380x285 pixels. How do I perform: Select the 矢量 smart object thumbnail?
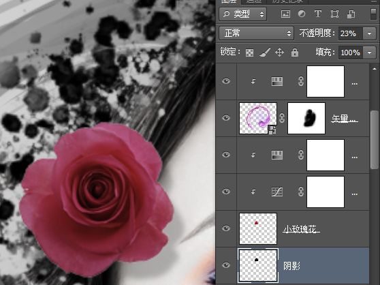click(x=258, y=118)
